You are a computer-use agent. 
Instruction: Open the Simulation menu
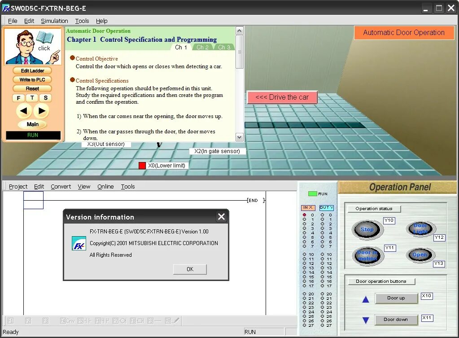(54, 21)
